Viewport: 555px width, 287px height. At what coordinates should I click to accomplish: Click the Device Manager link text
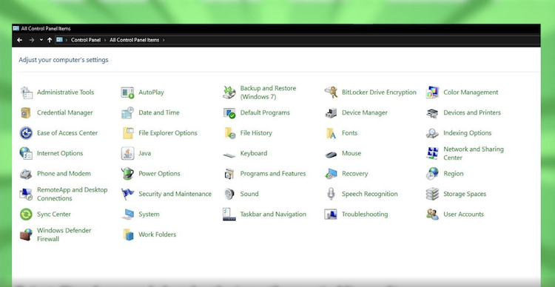(x=365, y=112)
